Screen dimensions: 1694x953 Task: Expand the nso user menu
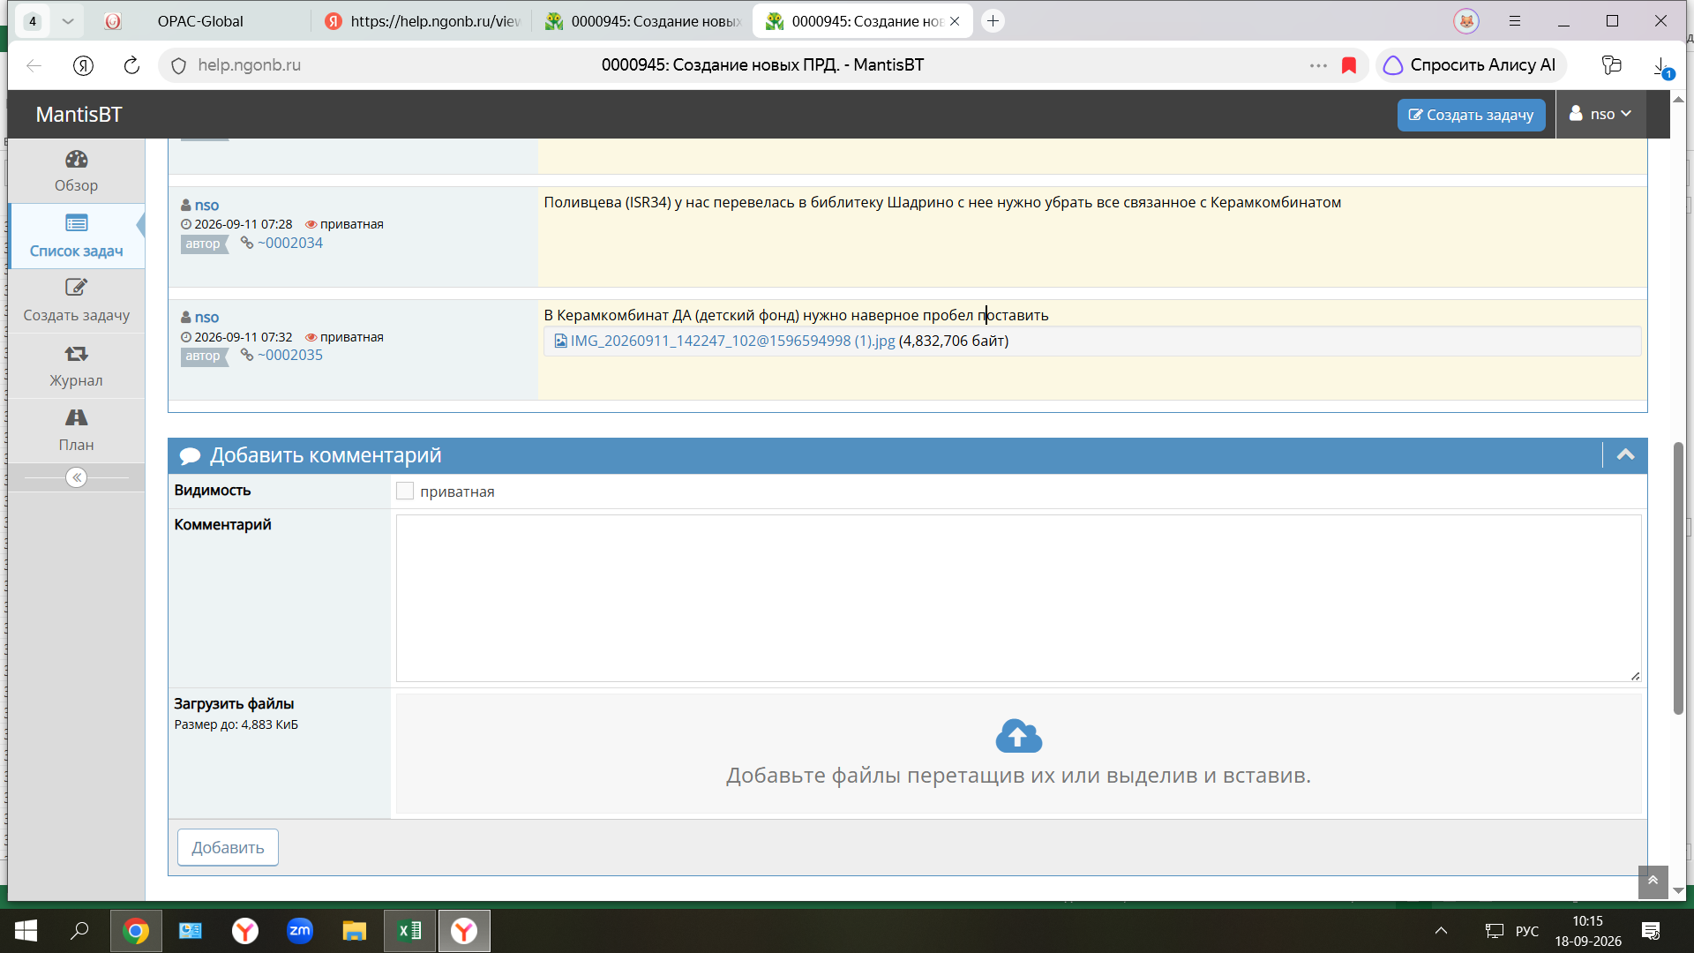coord(1600,114)
